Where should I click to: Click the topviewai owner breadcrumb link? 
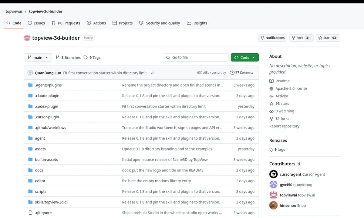(14, 12)
